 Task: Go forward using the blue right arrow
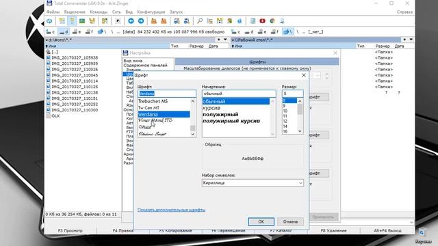141,21
